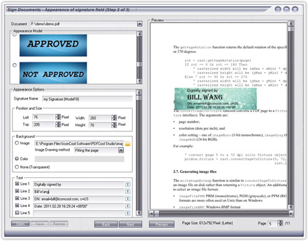Click the Top position input field
The width and height of the screenshot is (308, 241).
(44, 125)
